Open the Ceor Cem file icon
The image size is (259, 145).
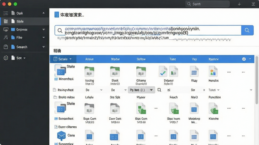(115, 108)
